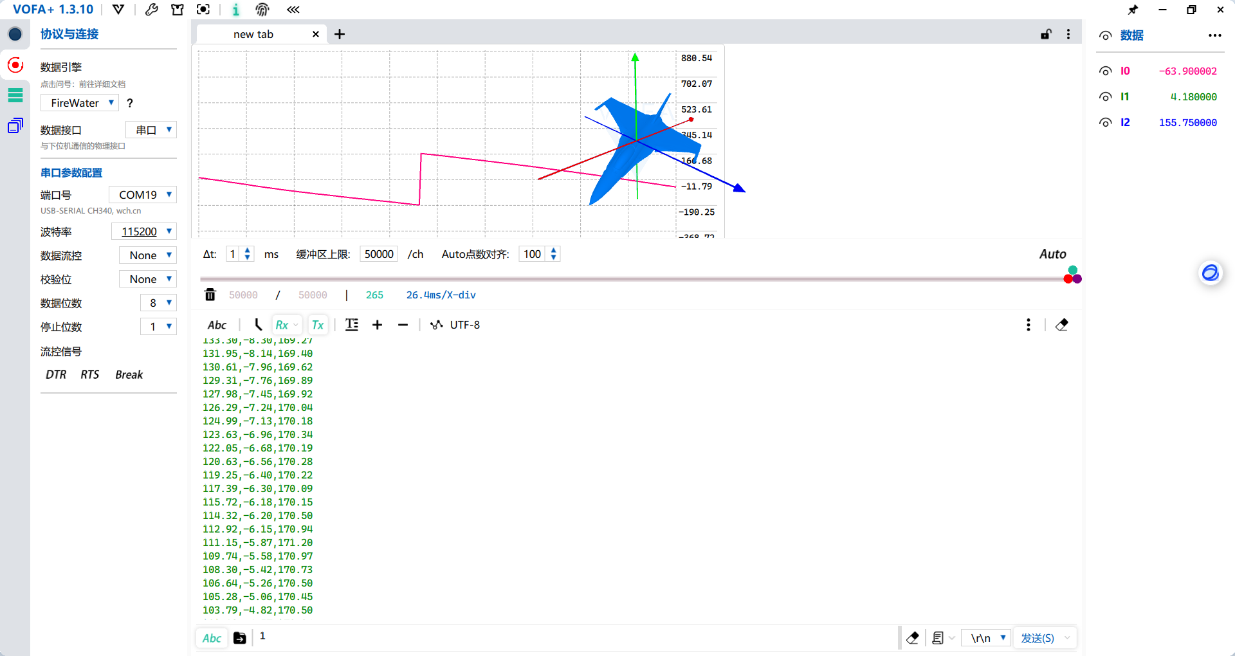Toggle the red record icon in sidebar
This screenshot has height=656, width=1235.
point(15,65)
